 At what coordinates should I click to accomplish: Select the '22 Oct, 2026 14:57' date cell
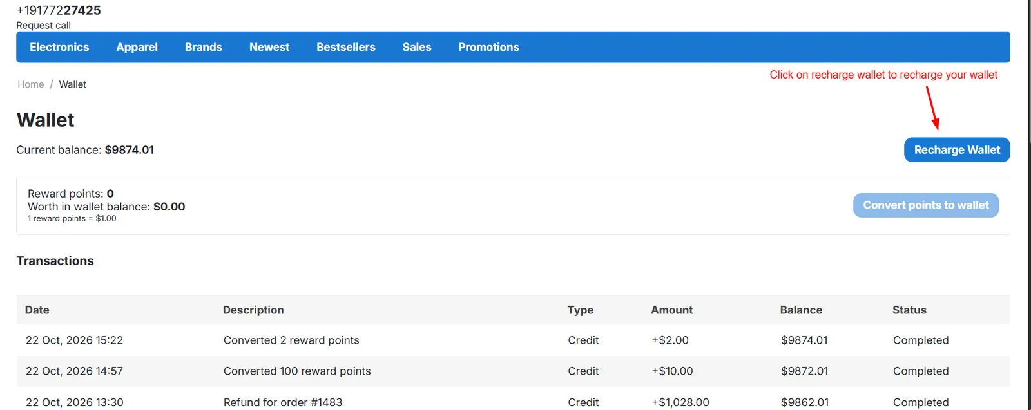click(74, 371)
